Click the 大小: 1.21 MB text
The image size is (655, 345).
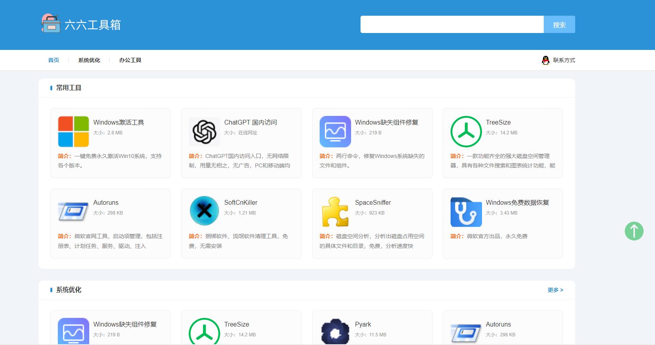tap(240, 213)
